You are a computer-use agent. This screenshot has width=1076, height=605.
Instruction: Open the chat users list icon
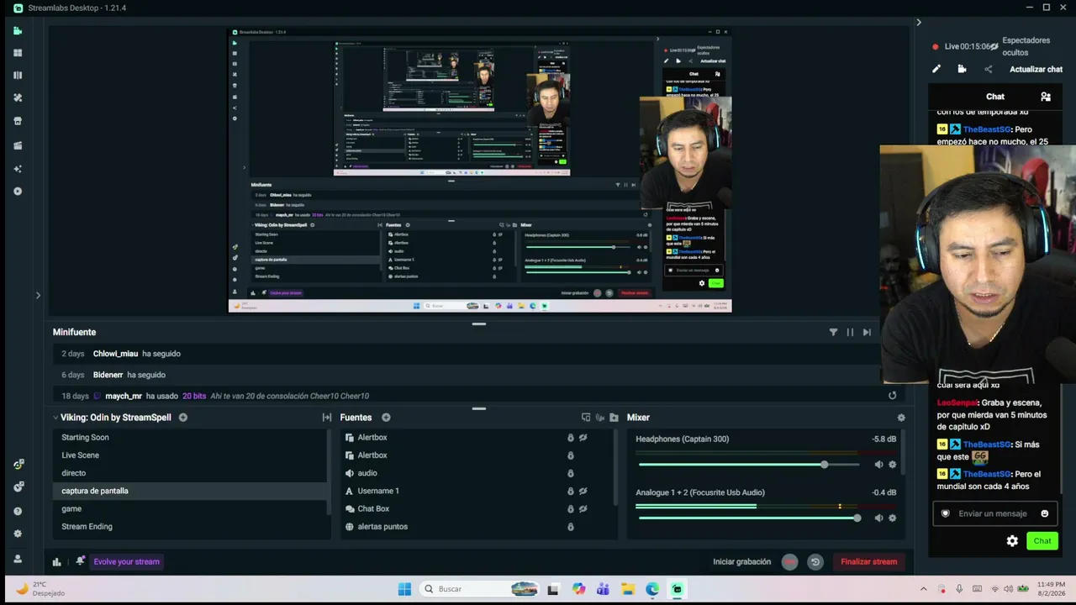pyautogui.click(x=1046, y=97)
